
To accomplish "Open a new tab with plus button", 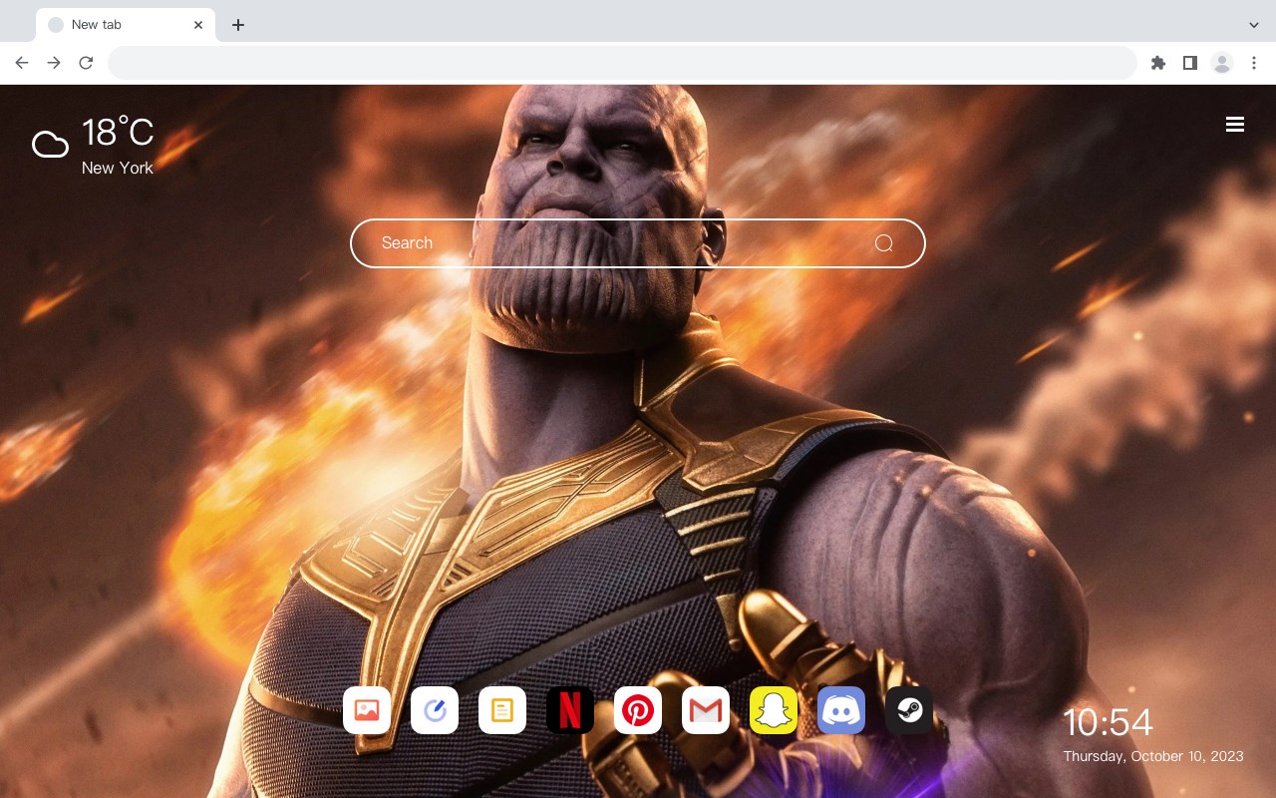I will [x=237, y=25].
